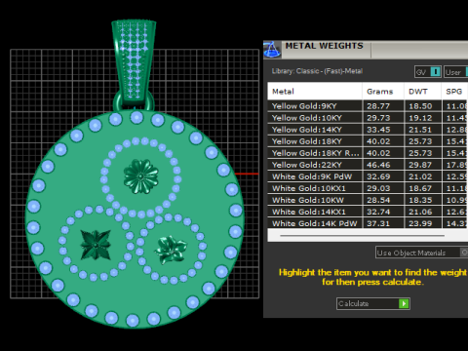This screenshot has width=468, height=351.
Task: Select the Yellow Gold:10KY row
Action: click(368, 118)
